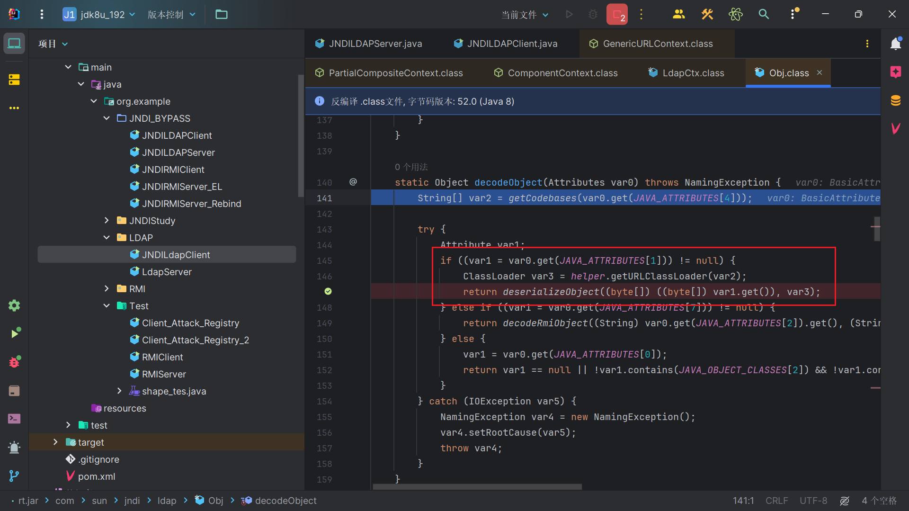Toggle the breakpoint on the deserializeObject line
The width and height of the screenshot is (909, 511).
coord(328,292)
